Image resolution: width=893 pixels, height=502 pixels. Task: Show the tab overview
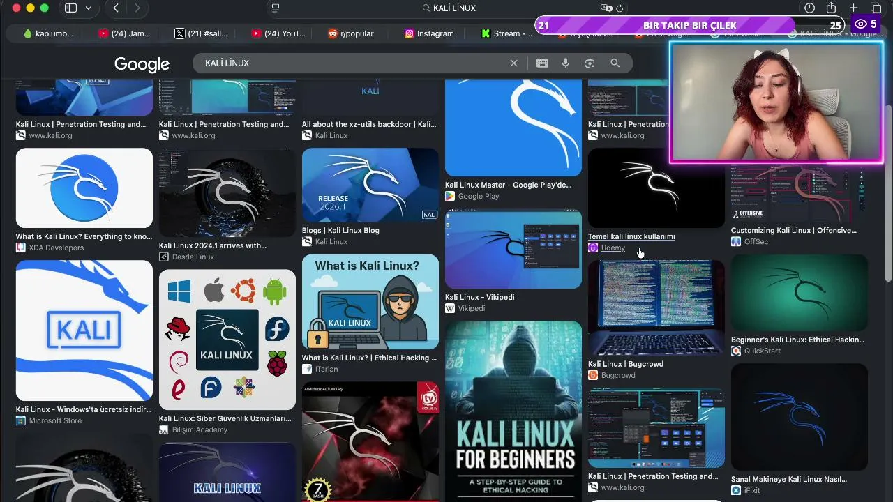pyautogui.click(x=876, y=8)
